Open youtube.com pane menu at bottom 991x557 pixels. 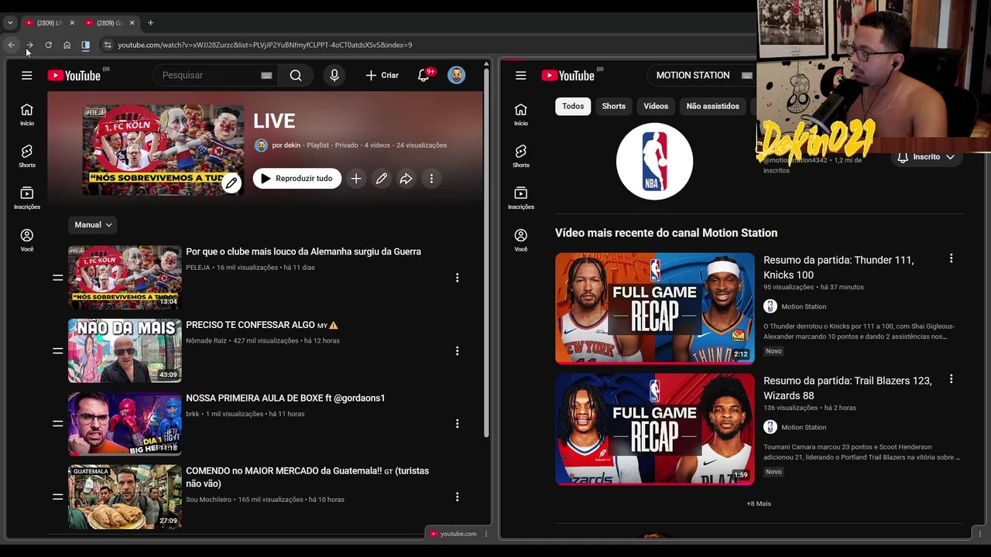point(485,534)
